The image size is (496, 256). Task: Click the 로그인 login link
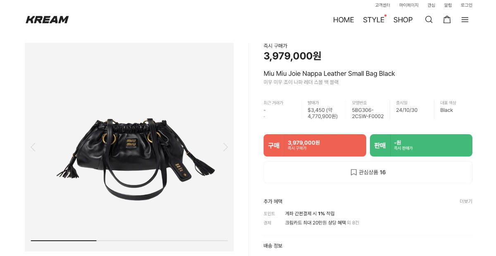466,5
